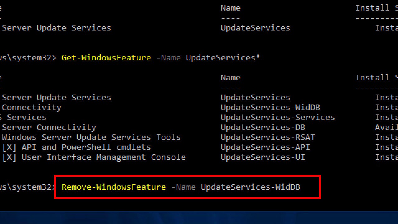Click UpdateServices-WidDB argument of Remove-WindowsFeature
398x224 pixels.
pos(250,187)
